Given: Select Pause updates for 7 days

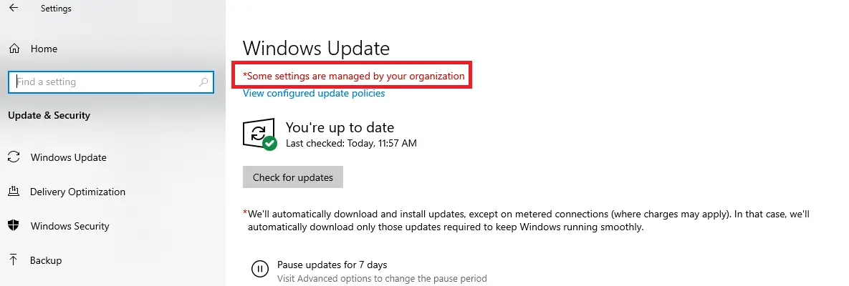Looking at the screenshot, I should point(332,265).
